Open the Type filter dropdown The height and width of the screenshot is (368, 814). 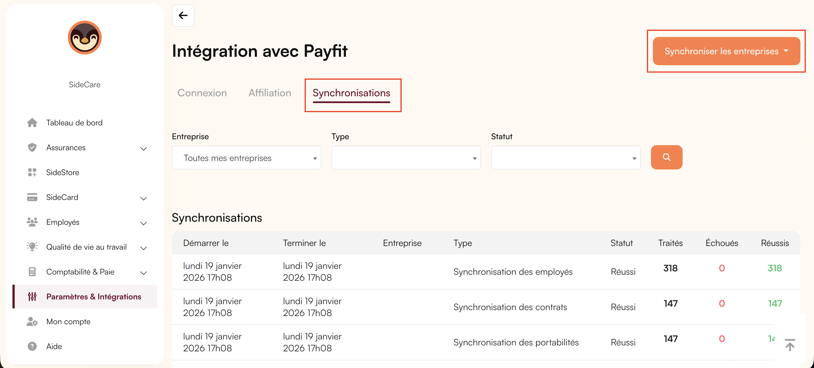point(406,158)
